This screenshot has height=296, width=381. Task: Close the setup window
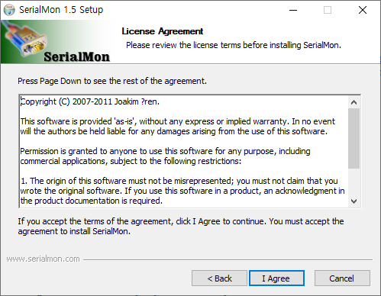tap(363, 10)
